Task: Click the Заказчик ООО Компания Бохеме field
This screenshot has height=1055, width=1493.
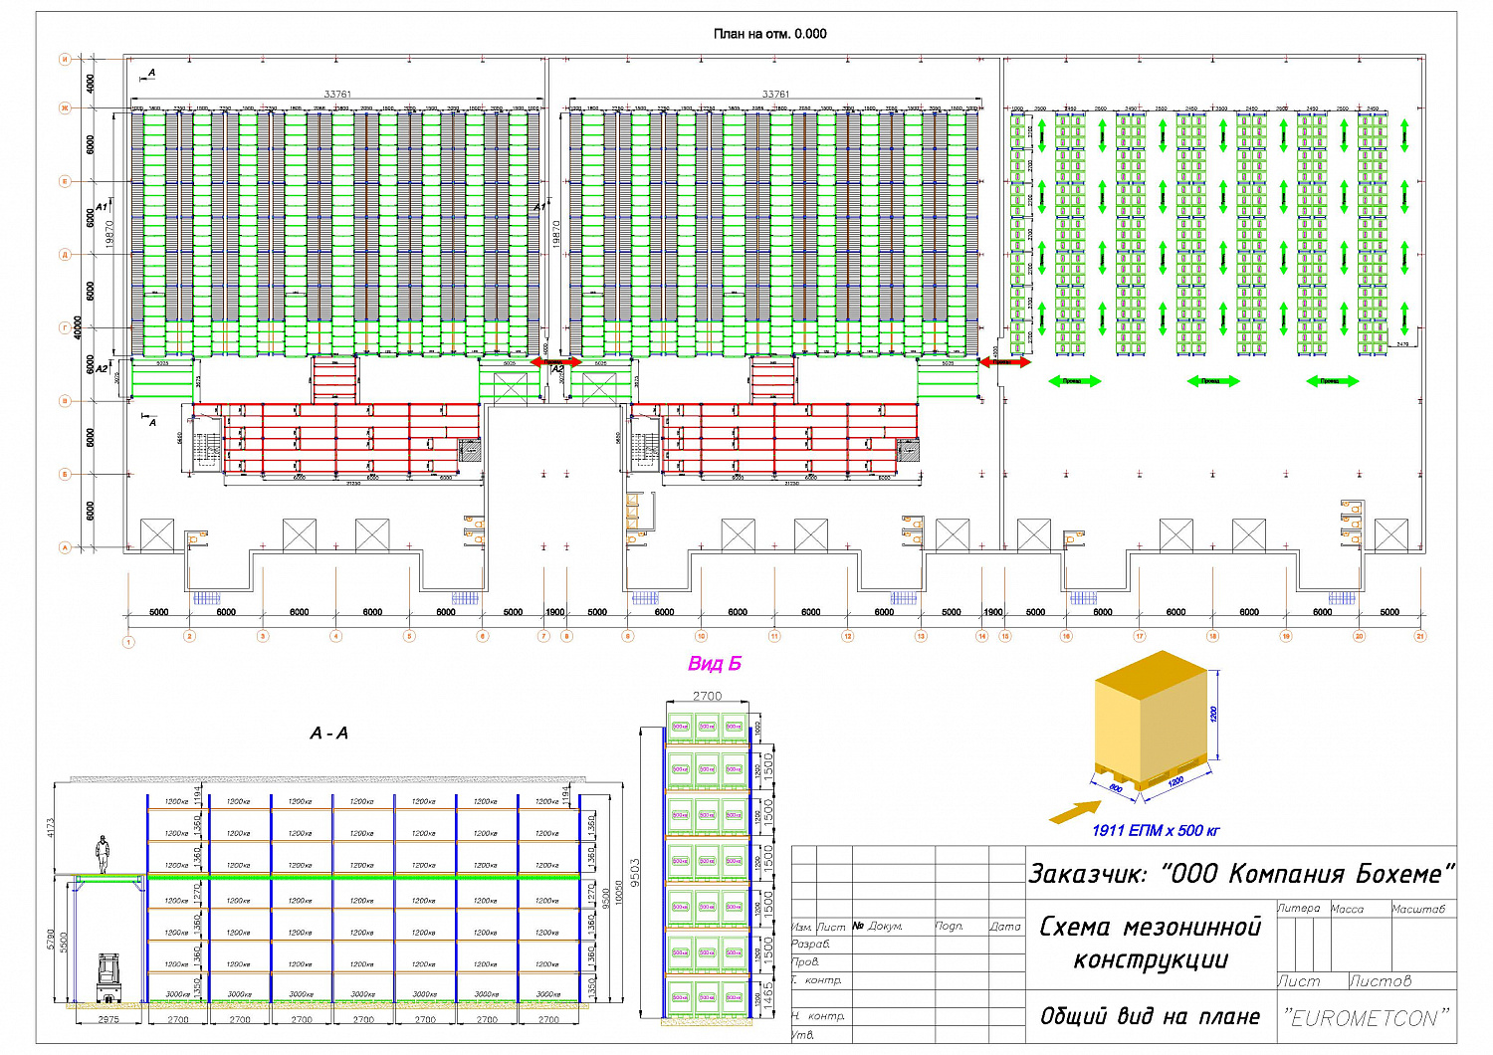Action: [x=1241, y=873]
